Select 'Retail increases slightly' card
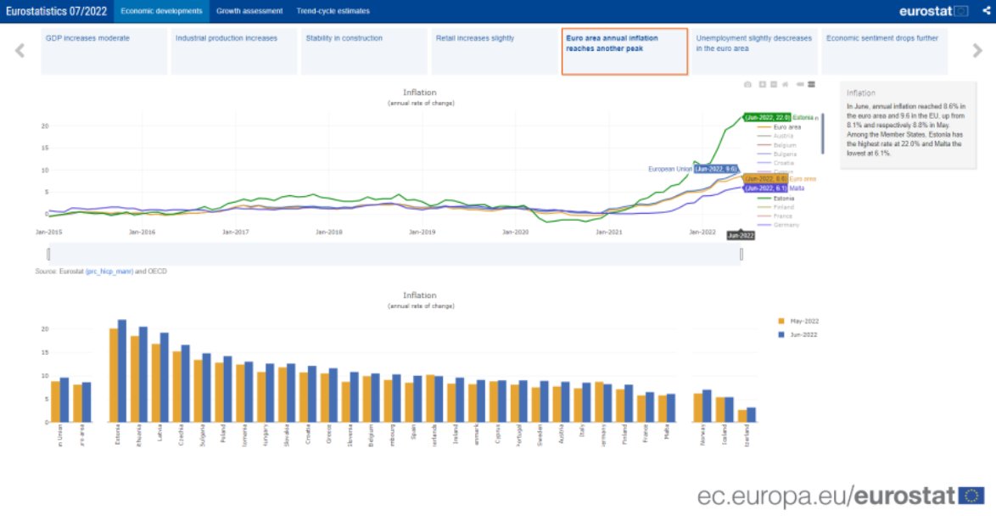 (x=495, y=52)
